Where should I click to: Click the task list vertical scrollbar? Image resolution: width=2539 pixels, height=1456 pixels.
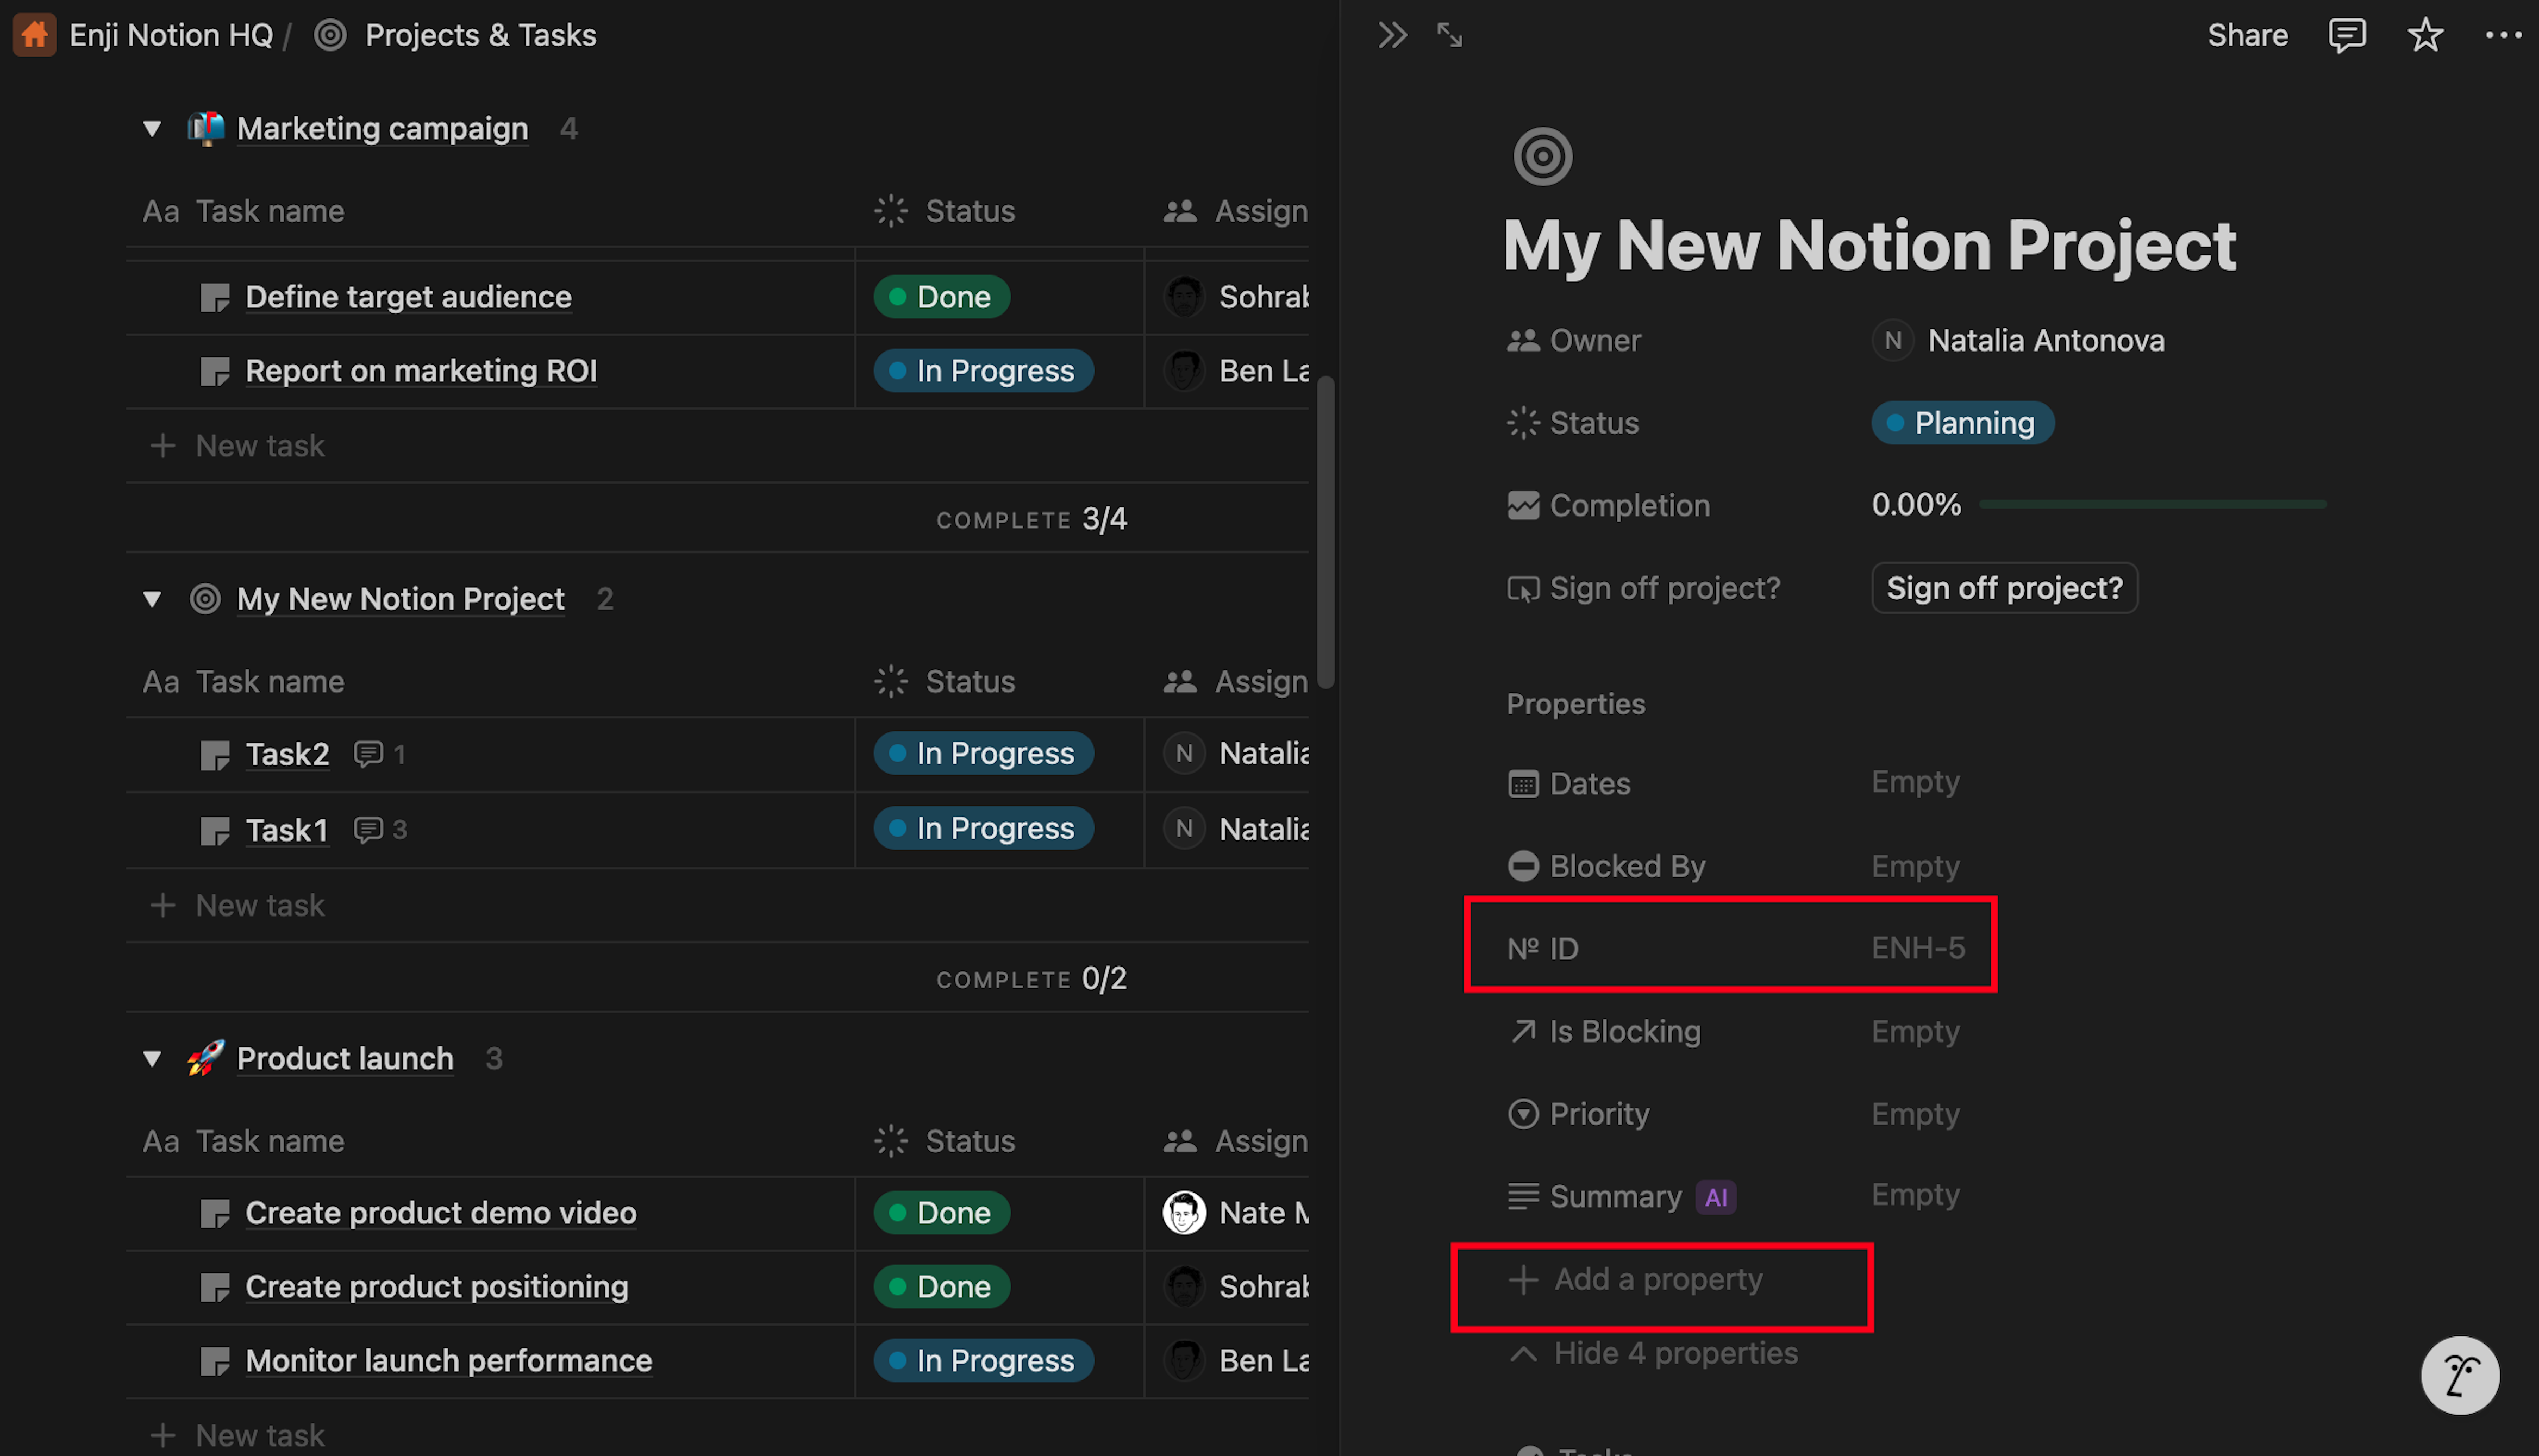pyautogui.click(x=1325, y=532)
